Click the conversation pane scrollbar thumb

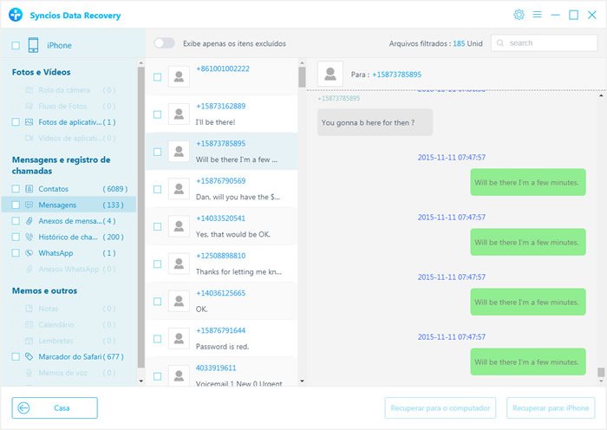(601, 372)
